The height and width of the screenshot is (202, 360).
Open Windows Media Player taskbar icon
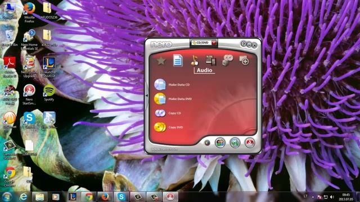pos(56,197)
